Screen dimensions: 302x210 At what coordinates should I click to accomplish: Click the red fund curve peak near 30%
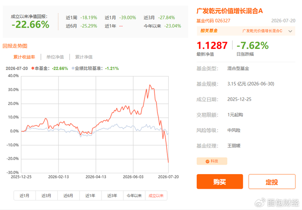click(150, 85)
